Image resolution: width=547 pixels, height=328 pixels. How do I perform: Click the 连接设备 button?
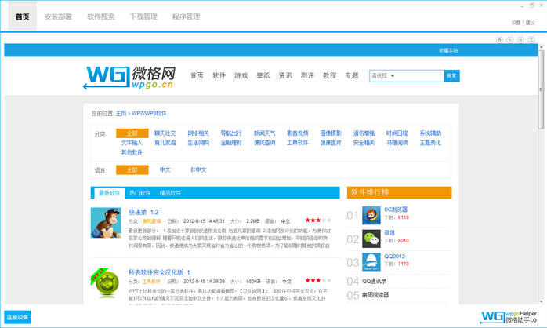pyautogui.click(x=17, y=317)
